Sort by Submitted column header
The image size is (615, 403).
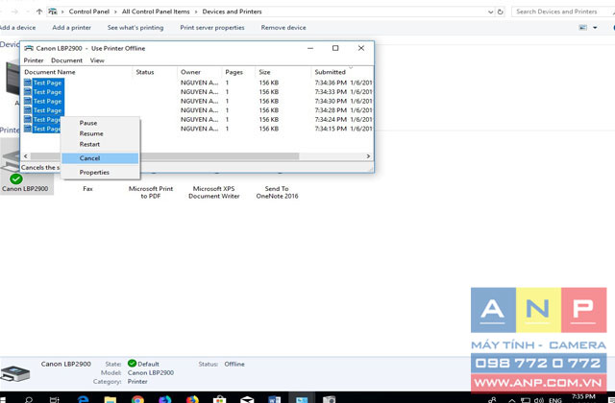[x=342, y=72]
